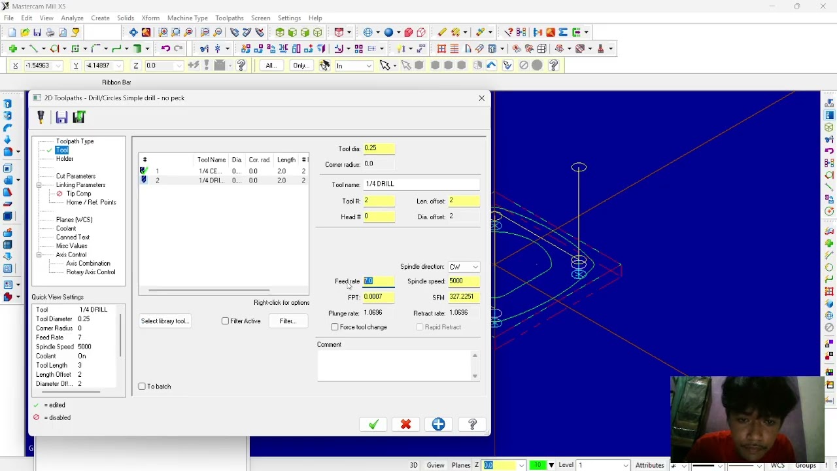Toggle the Filter Active checkbox

226,321
